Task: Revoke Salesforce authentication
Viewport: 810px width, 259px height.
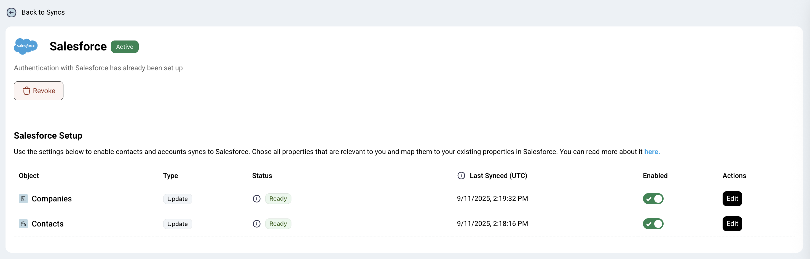Action: pos(39,91)
